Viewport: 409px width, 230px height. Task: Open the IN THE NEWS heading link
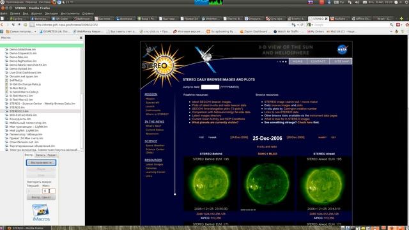[155, 121]
